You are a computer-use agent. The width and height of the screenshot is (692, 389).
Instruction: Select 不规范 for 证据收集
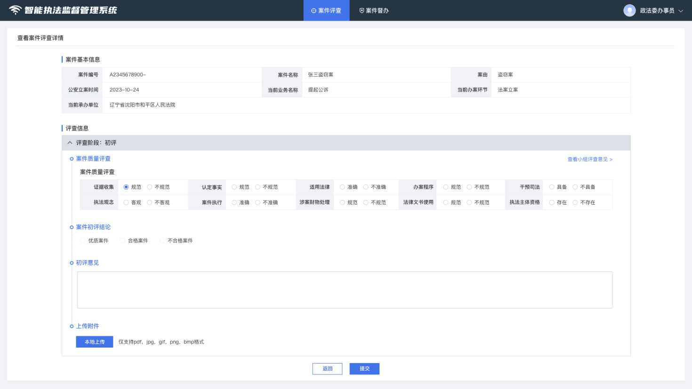click(150, 187)
